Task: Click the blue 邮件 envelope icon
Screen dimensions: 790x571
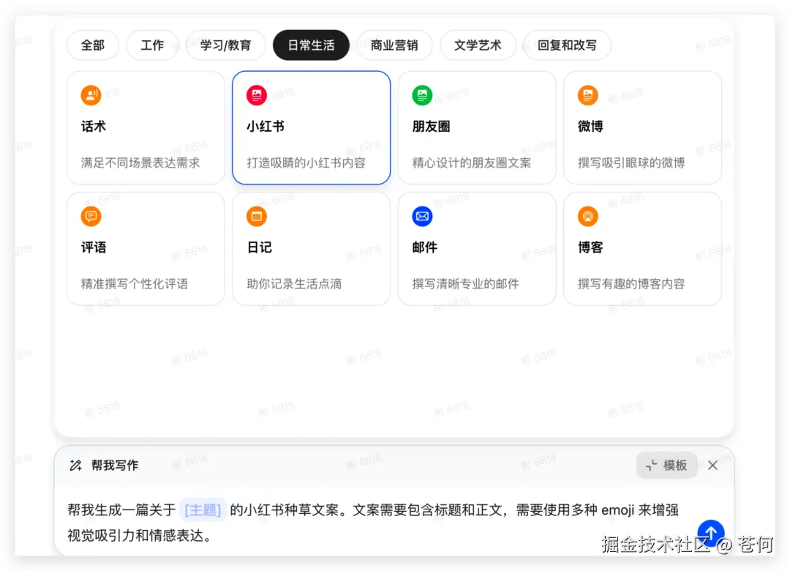Action: coord(422,216)
